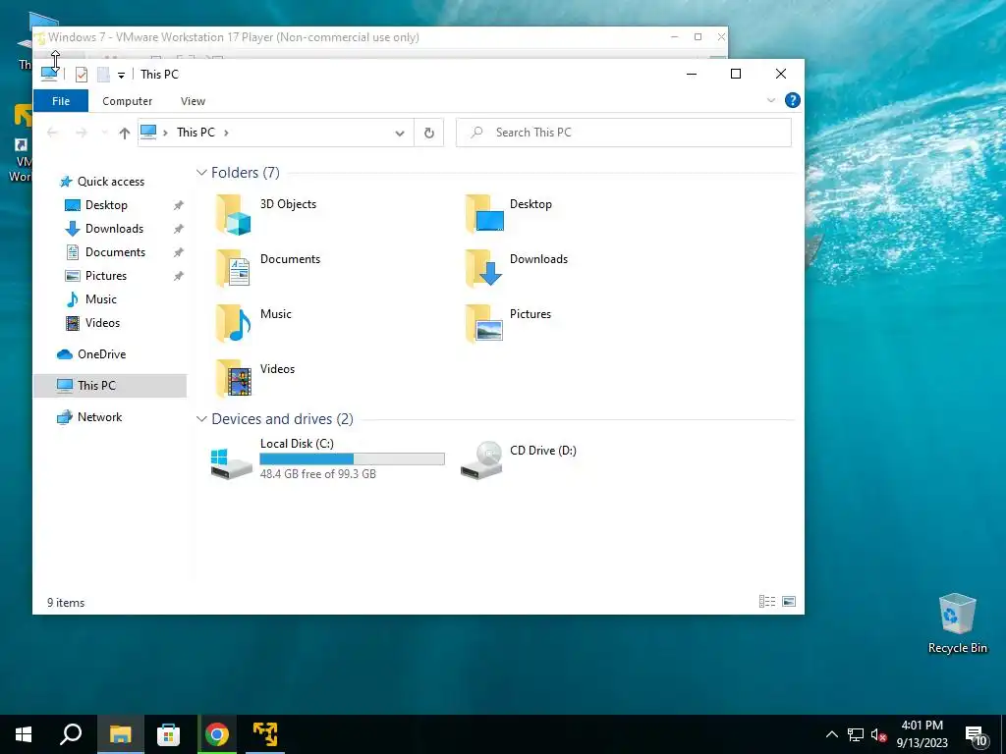The height and width of the screenshot is (754, 1006).
Task: Refresh This PC view
Action: pyautogui.click(x=429, y=133)
